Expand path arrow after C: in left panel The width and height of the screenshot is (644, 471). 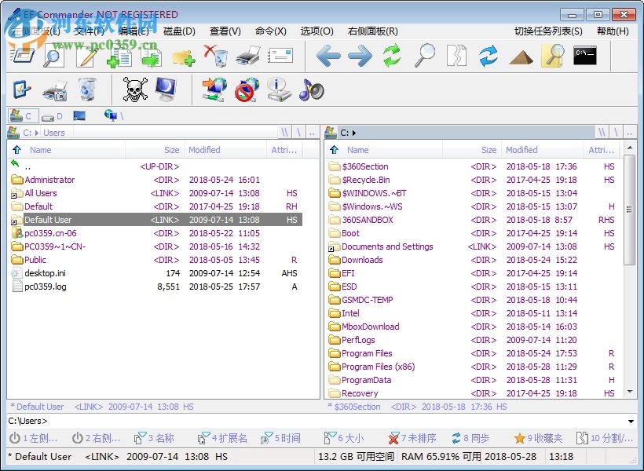[38, 133]
